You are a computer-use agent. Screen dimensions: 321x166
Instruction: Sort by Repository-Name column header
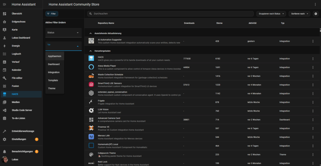(106, 23)
